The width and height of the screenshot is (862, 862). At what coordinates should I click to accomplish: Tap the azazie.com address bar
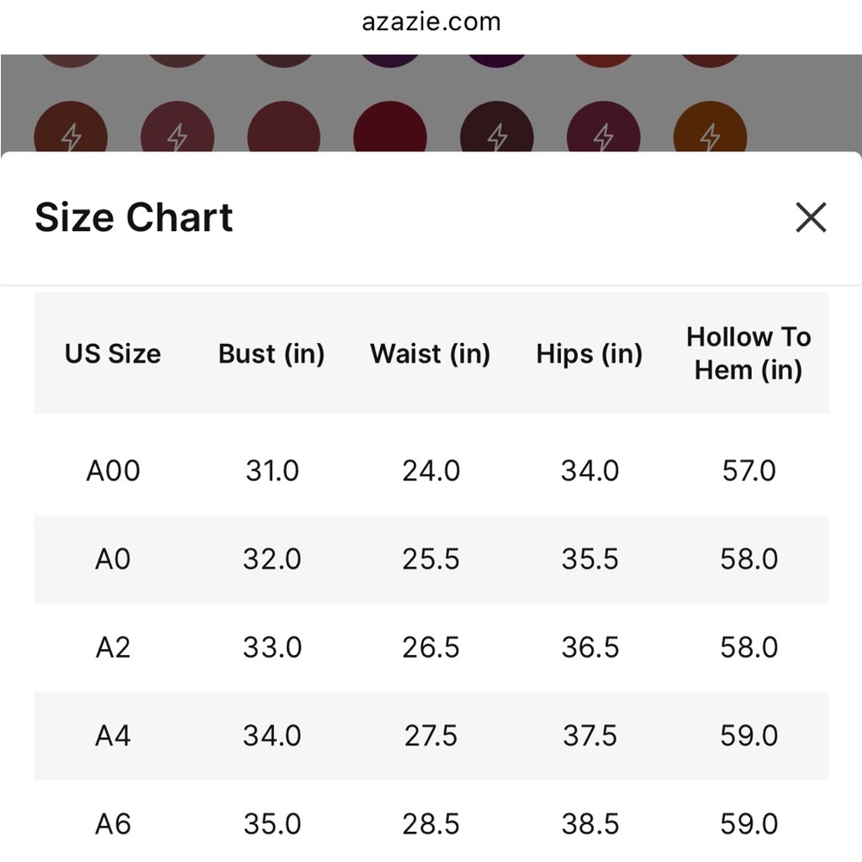click(x=431, y=22)
